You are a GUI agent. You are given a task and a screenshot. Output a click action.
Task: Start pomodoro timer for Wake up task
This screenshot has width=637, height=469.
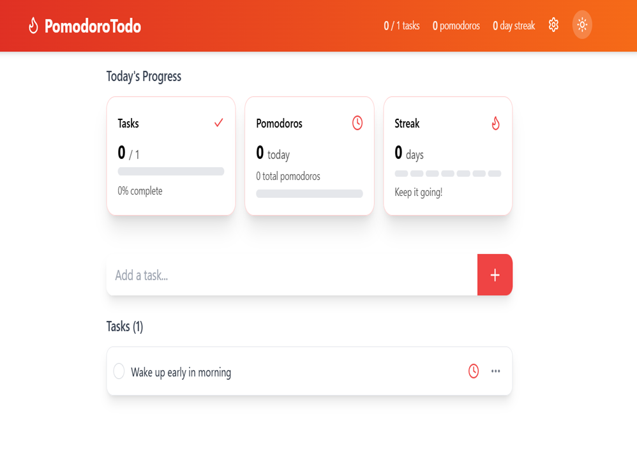pos(473,371)
